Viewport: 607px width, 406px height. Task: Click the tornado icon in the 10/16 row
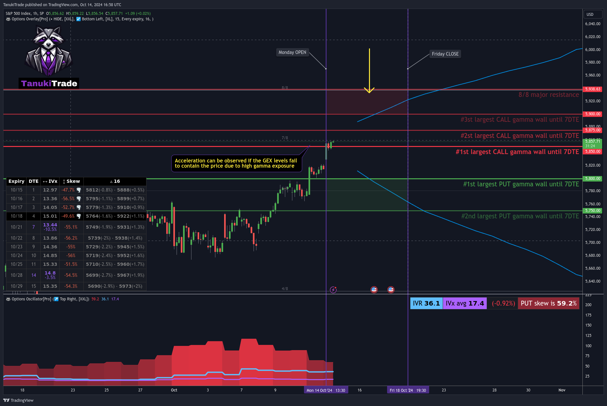[79, 199]
